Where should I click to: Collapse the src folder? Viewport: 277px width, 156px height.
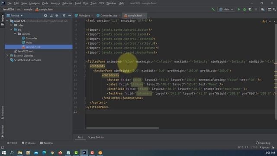tap(11, 29)
